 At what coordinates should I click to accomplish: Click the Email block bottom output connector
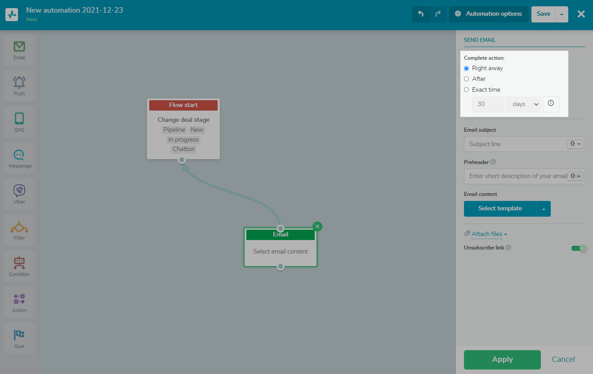tap(281, 267)
